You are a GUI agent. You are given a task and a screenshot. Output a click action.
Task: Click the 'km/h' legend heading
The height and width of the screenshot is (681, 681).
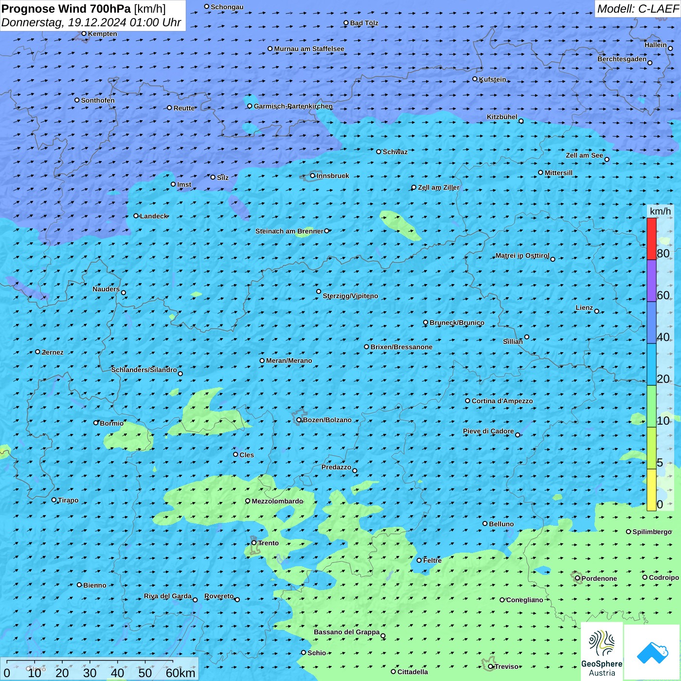click(x=660, y=211)
